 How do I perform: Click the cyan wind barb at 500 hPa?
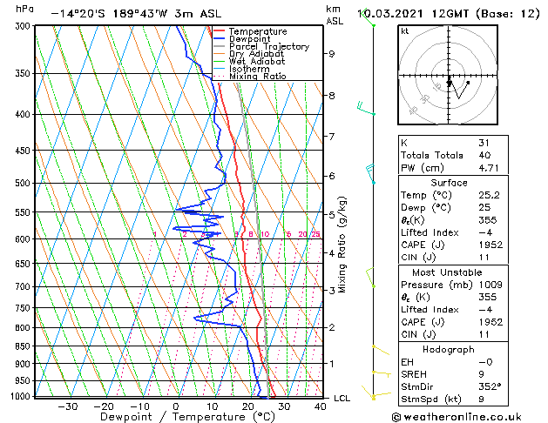coord(370,173)
